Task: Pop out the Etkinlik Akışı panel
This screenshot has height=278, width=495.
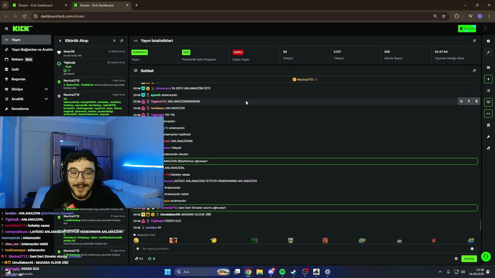Action: (x=121, y=41)
